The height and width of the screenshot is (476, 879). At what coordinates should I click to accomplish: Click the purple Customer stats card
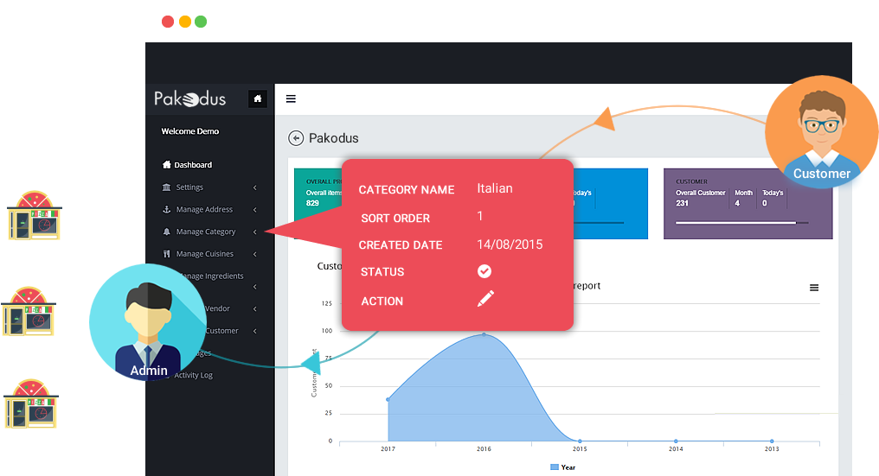[747, 204]
